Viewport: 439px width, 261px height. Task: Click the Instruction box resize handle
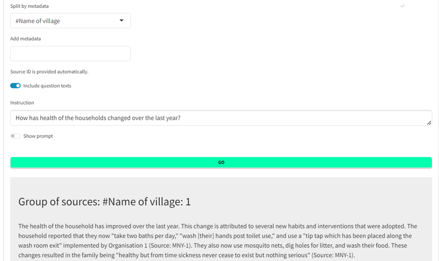coord(429,123)
